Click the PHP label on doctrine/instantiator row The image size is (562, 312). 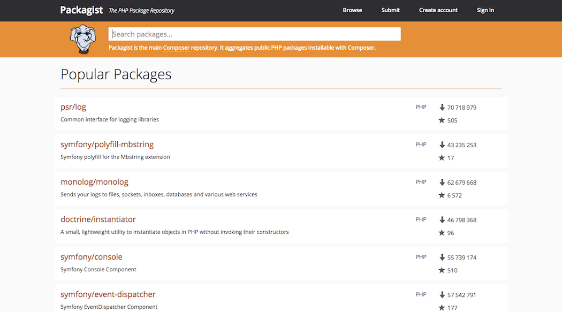point(421,219)
